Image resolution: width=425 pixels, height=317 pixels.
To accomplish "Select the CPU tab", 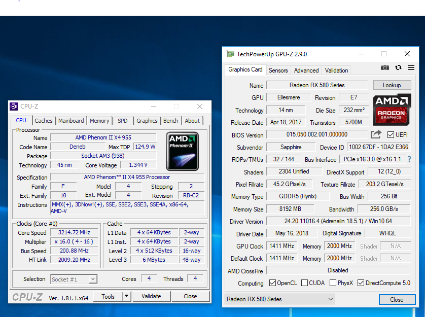I will click(x=21, y=120).
